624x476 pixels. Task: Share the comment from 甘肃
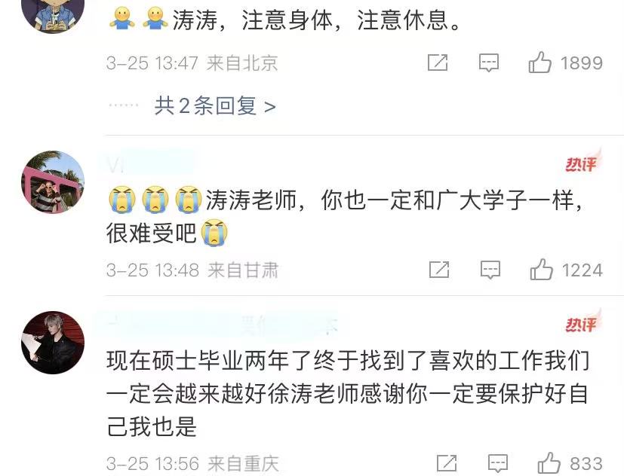[x=439, y=270]
